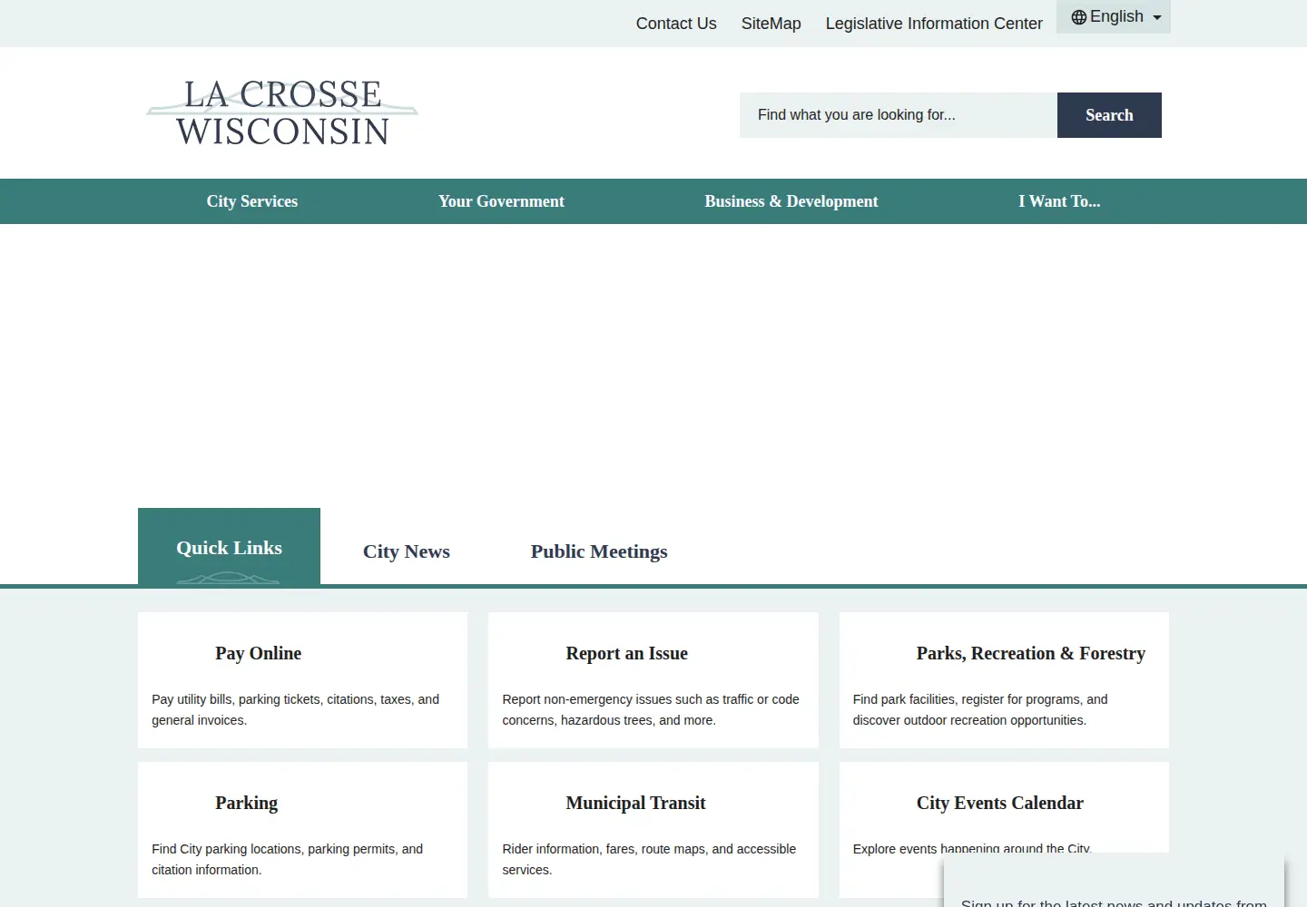
Task: Open the Pay Online card heading
Action: [x=259, y=653]
